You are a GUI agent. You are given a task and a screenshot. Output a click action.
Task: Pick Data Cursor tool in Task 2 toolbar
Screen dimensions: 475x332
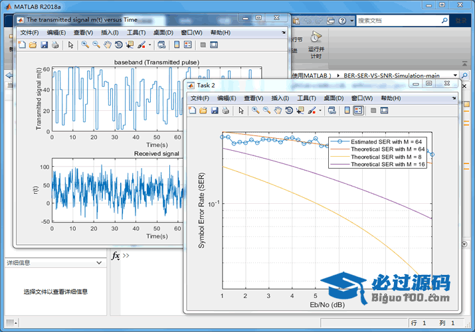(x=300, y=110)
